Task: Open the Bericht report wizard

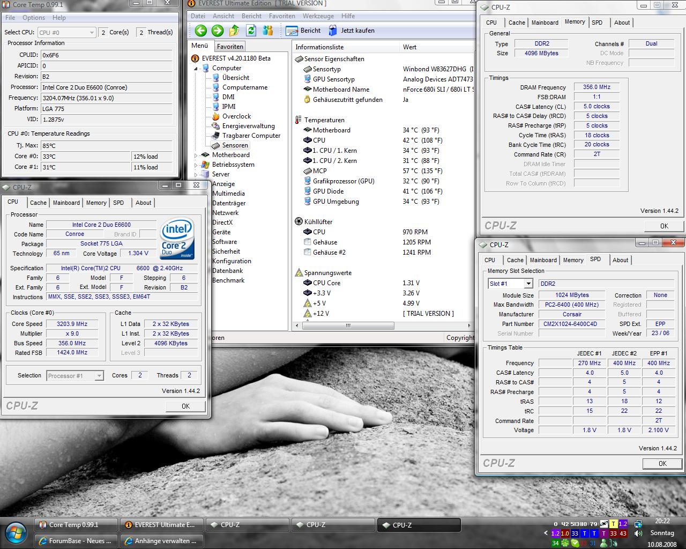Action: click(x=303, y=31)
